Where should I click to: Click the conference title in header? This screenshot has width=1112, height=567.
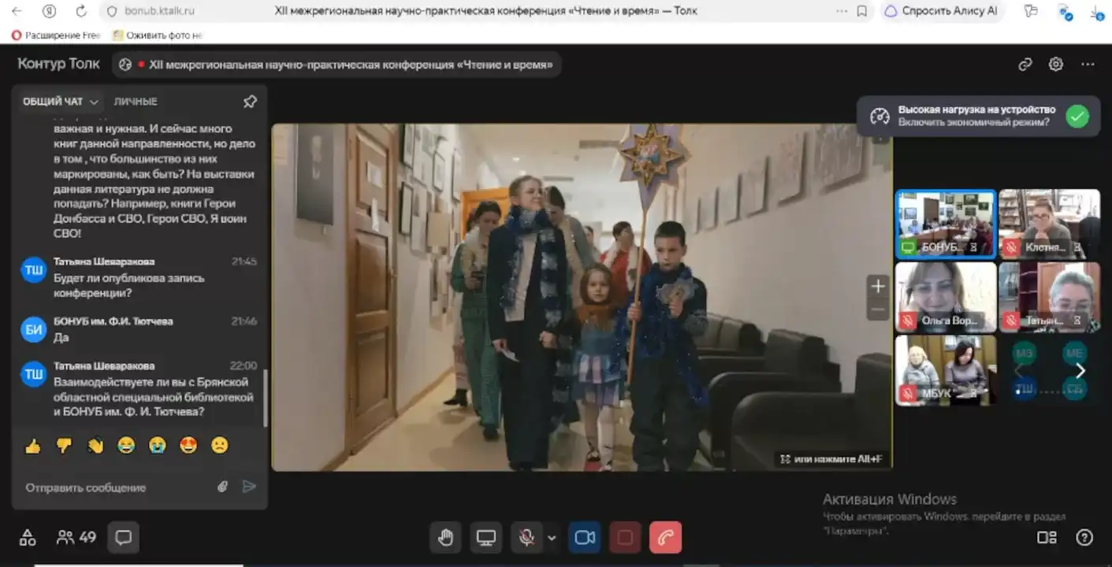pos(351,65)
